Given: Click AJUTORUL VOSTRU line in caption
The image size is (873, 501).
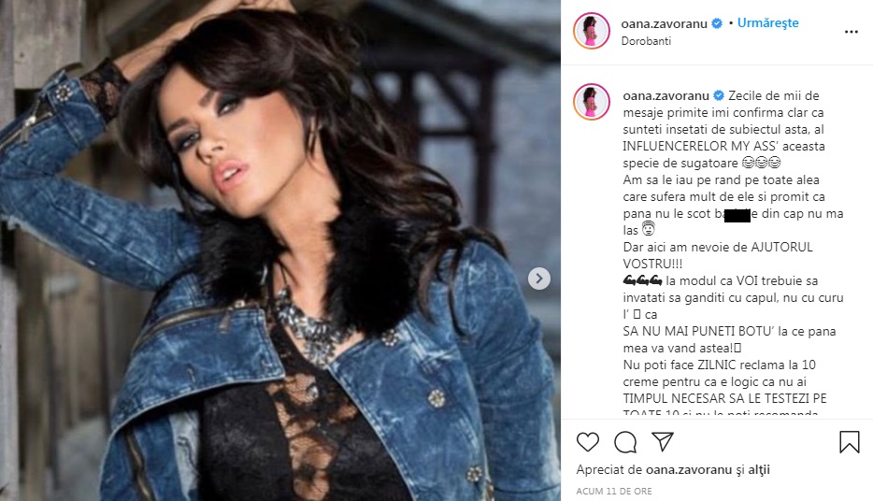Looking at the screenshot, I should pyautogui.click(x=718, y=255).
